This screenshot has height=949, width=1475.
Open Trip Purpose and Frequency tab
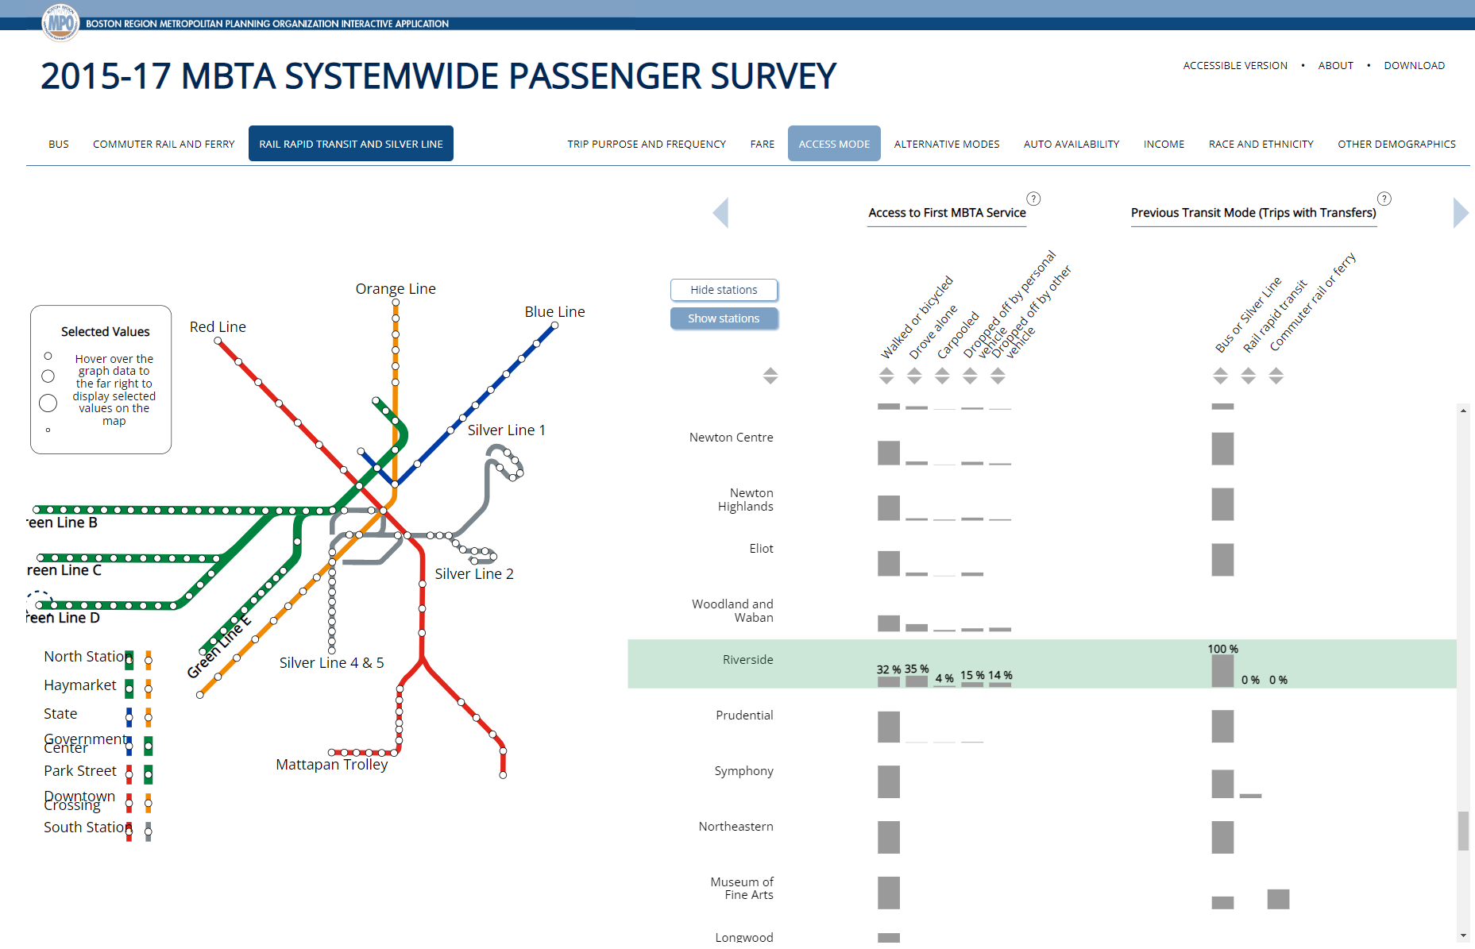647,144
